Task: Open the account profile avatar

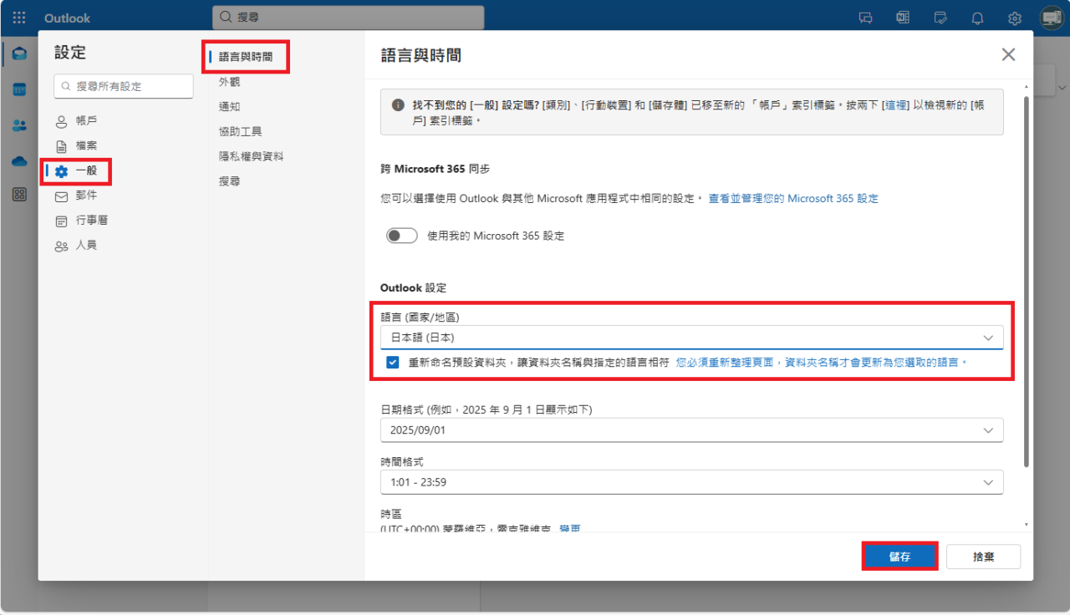Action: (x=1052, y=18)
